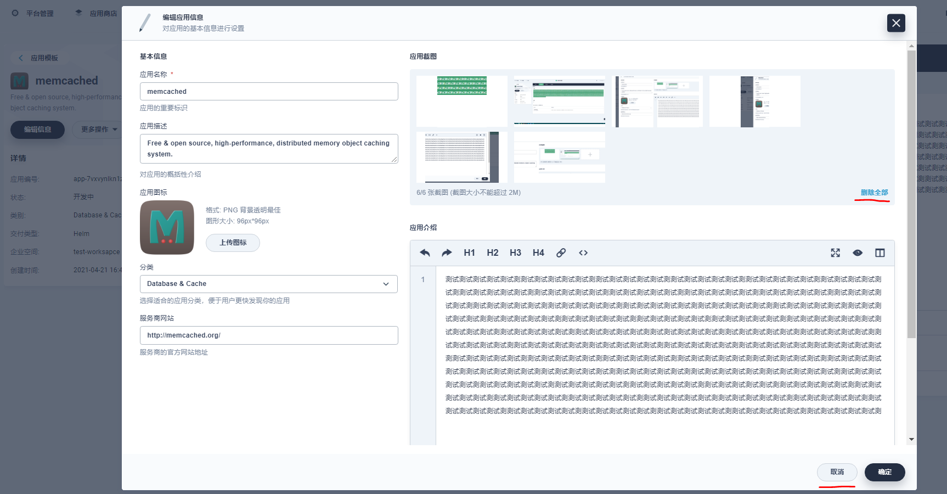
Task: Click the scrollbar down arrow in dialog
Action: point(911,439)
